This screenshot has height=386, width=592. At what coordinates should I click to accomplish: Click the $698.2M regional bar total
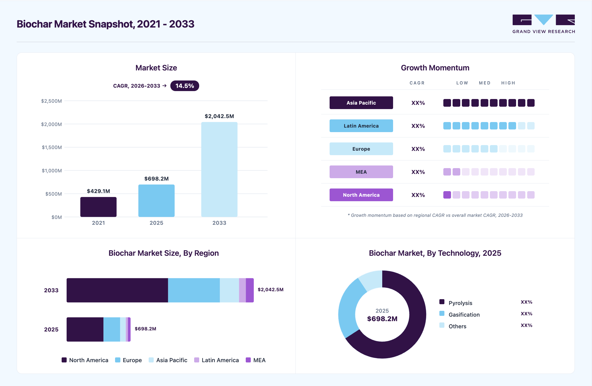[x=145, y=329]
